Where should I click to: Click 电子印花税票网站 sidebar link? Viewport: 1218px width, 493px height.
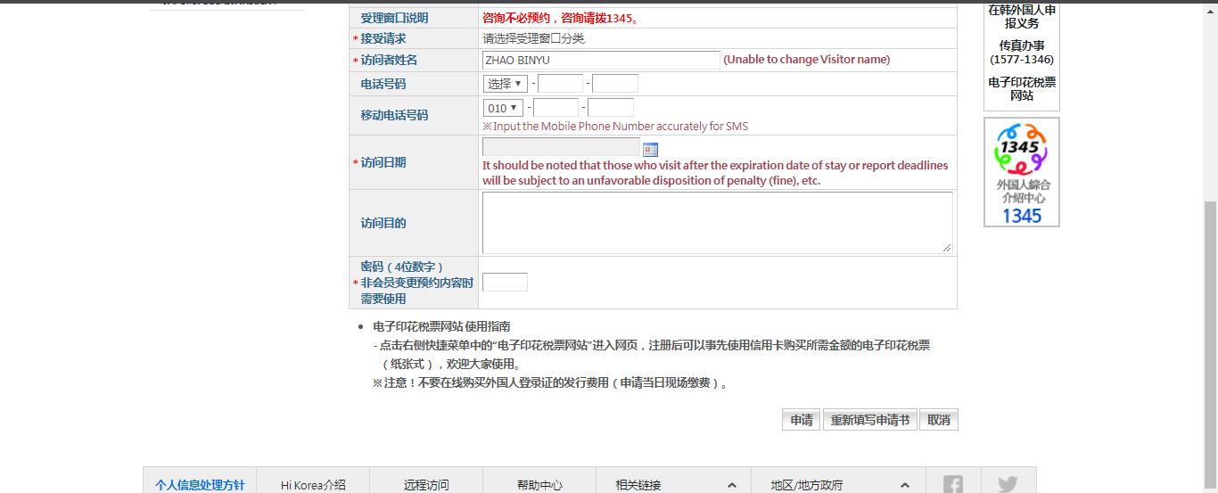coord(1022,88)
